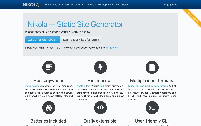Click the Nikola logo in the navbar
Viewport: 201px width, 126px height.
pos(31,5)
